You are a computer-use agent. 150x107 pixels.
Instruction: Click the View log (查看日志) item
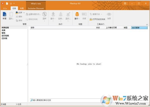tap(95, 14)
